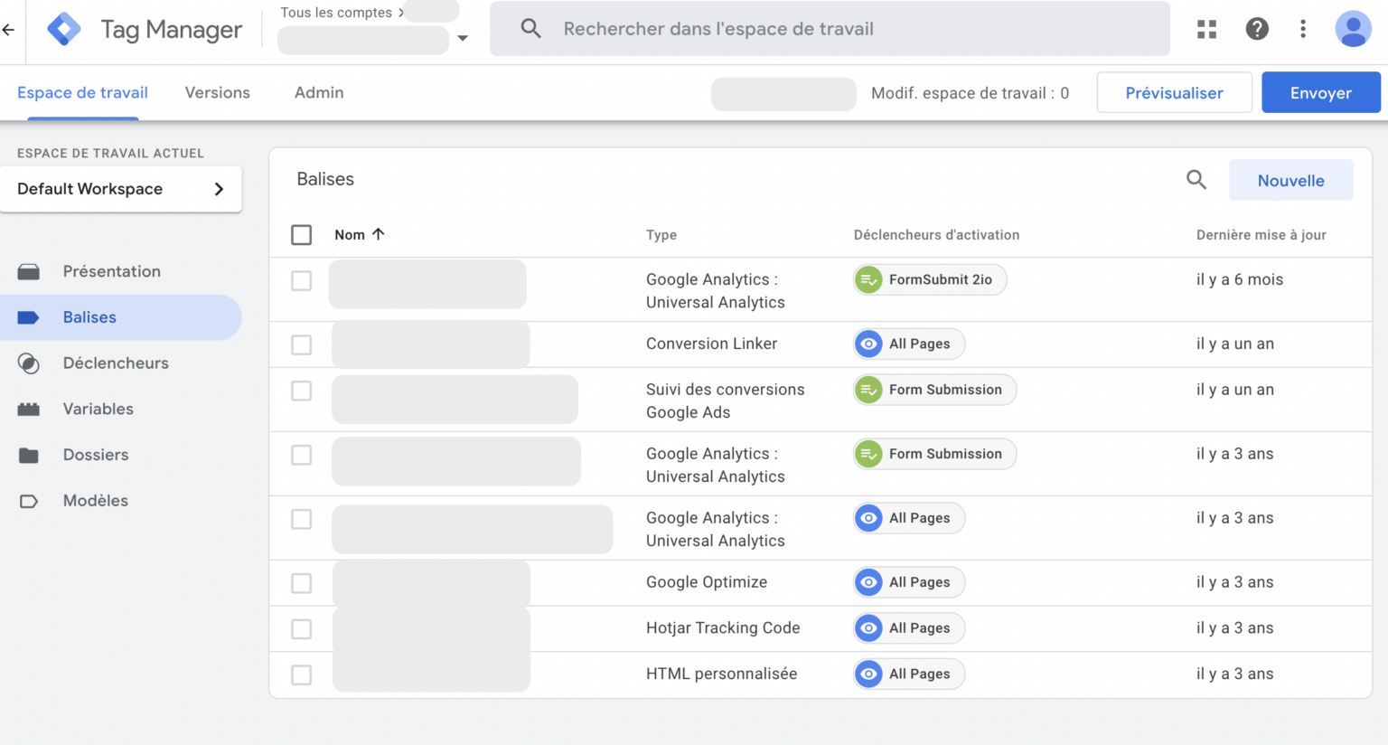This screenshot has width=1388, height=745.
Task: Switch to the Admin tab
Action: pos(318,92)
